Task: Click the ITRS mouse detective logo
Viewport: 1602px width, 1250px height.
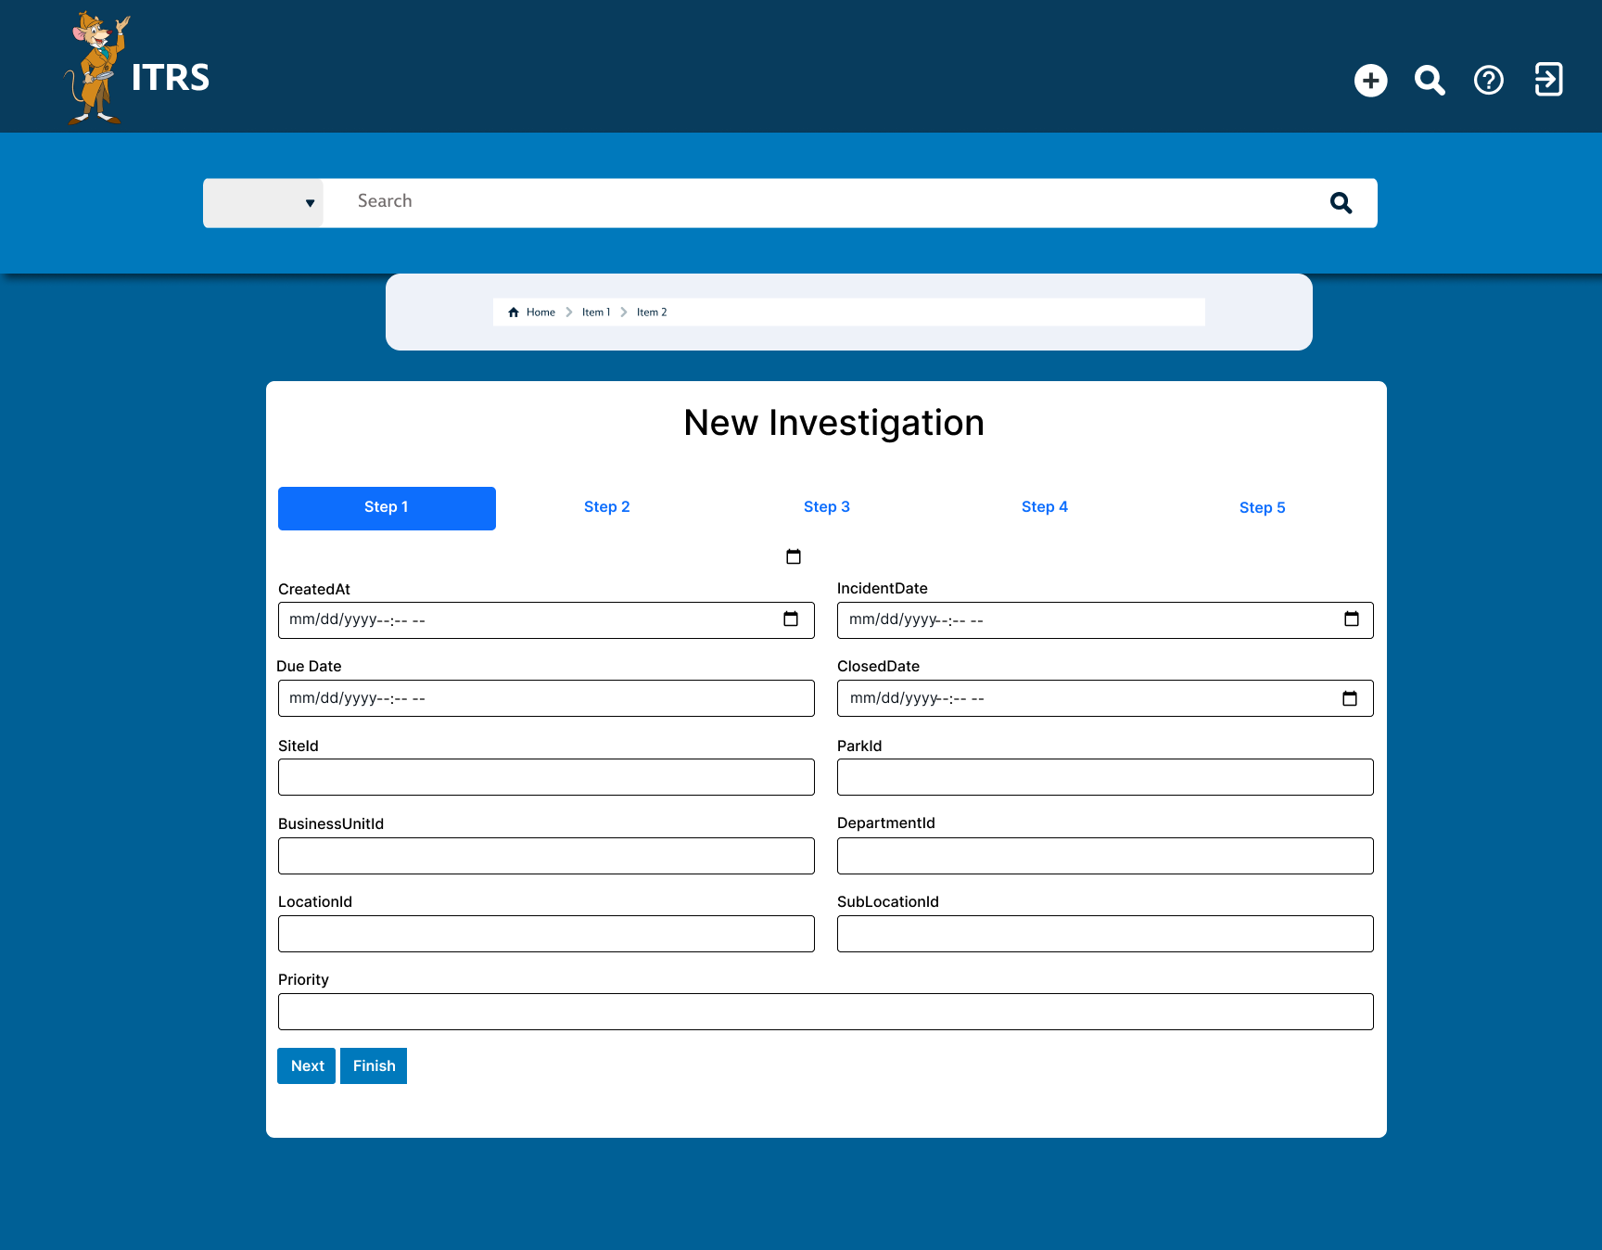Action: click(95, 68)
